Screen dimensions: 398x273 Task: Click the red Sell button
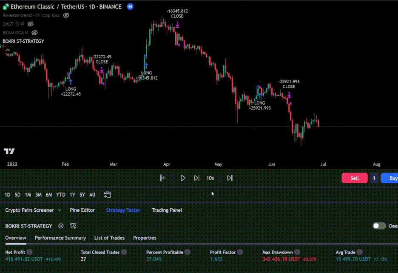(x=354, y=178)
